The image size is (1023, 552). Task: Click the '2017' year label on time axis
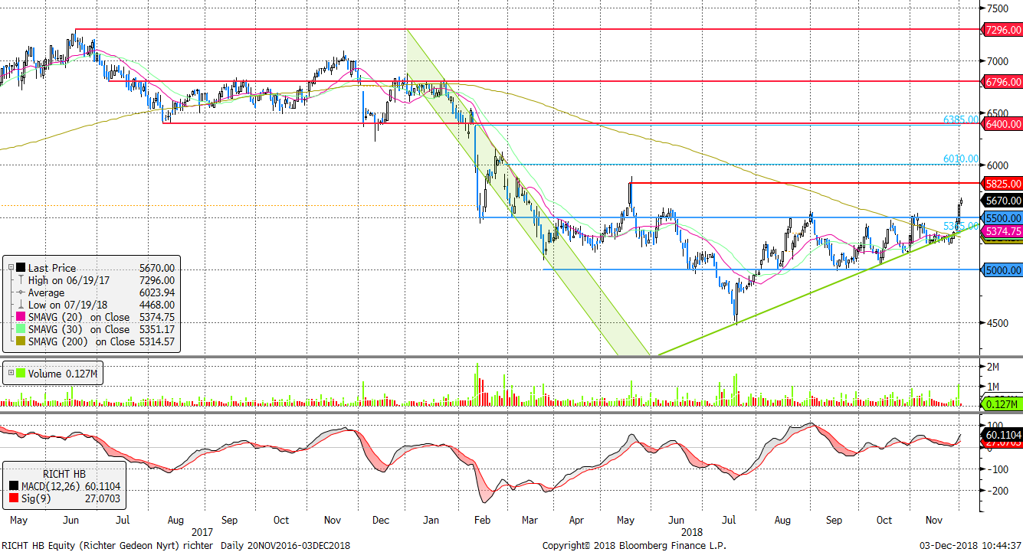tap(202, 531)
